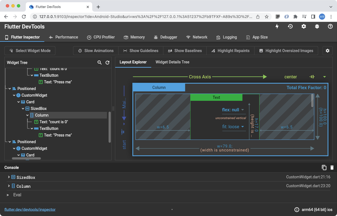Open DevTools settings gear in header
The width and height of the screenshot is (337, 216).
[x=304, y=26]
